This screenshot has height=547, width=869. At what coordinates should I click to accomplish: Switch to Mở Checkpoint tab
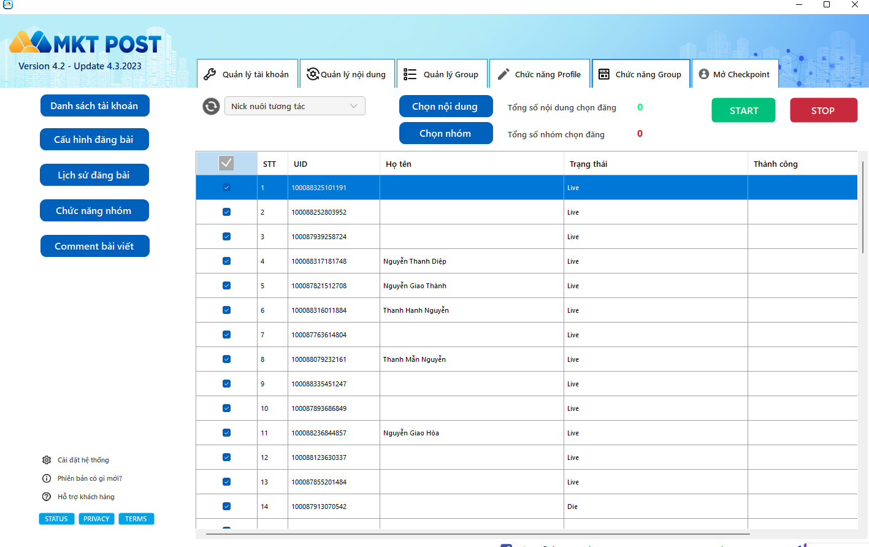coord(735,74)
